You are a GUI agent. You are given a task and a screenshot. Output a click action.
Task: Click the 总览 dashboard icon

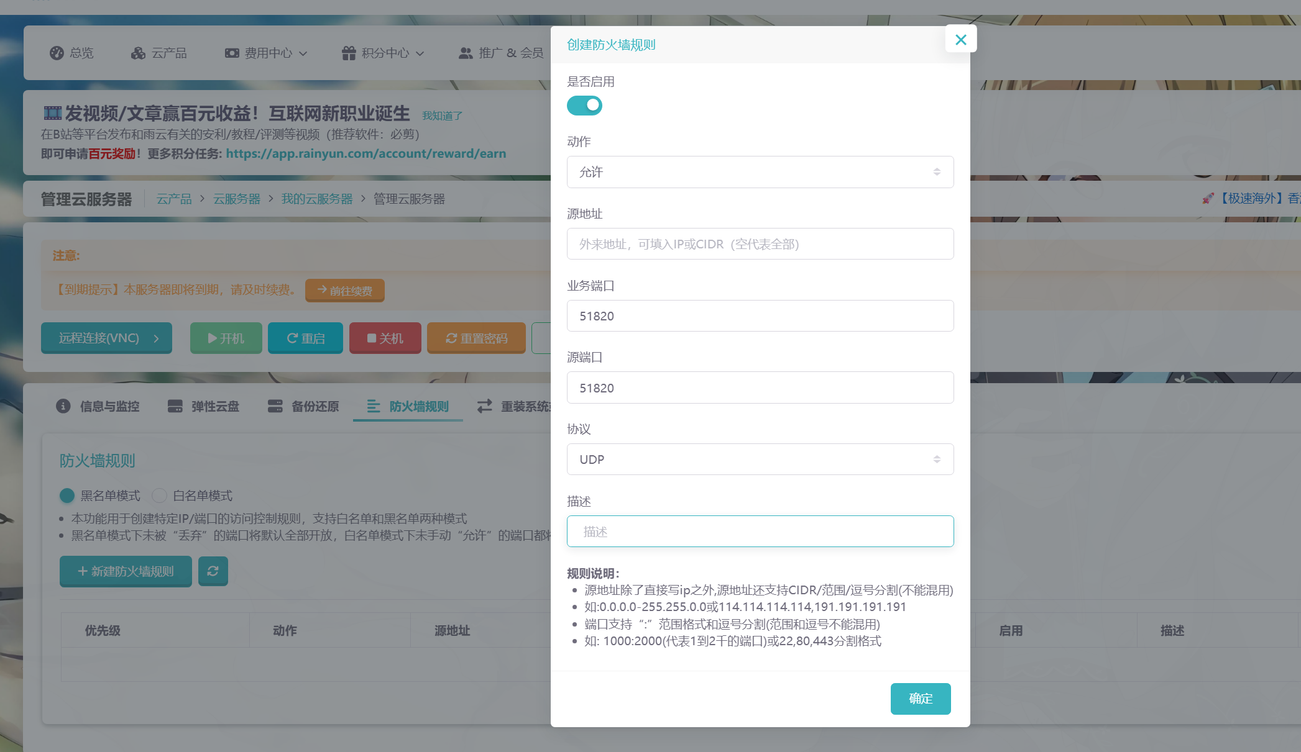(57, 53)
